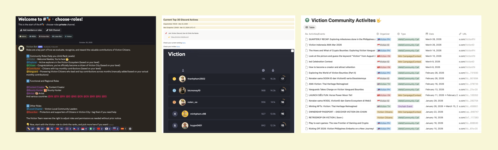Open the viction.link/discord invite link

180,37
